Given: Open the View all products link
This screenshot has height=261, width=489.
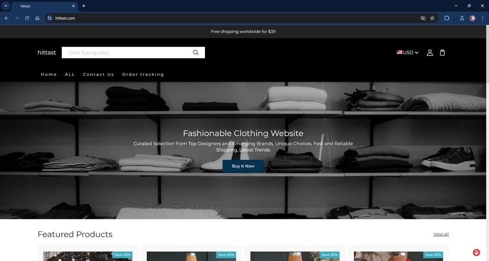Looking at the screenshot, I should click(441, 234).
